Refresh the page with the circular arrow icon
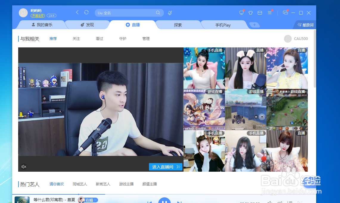340x203 pixels. [x=86, y=12]
